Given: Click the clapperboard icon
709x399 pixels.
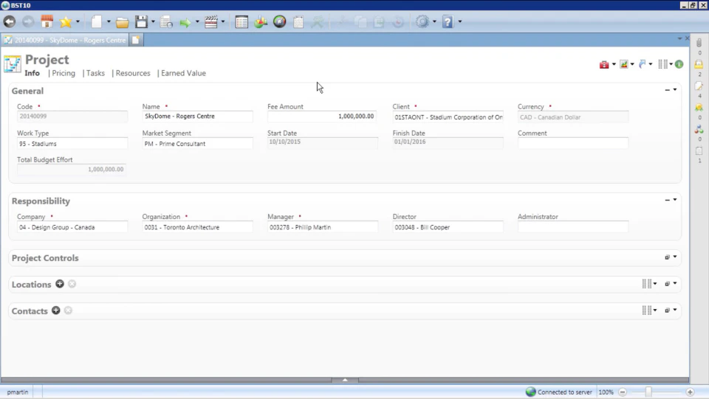Looking at the screenshot, I should (x=211, y=21).
